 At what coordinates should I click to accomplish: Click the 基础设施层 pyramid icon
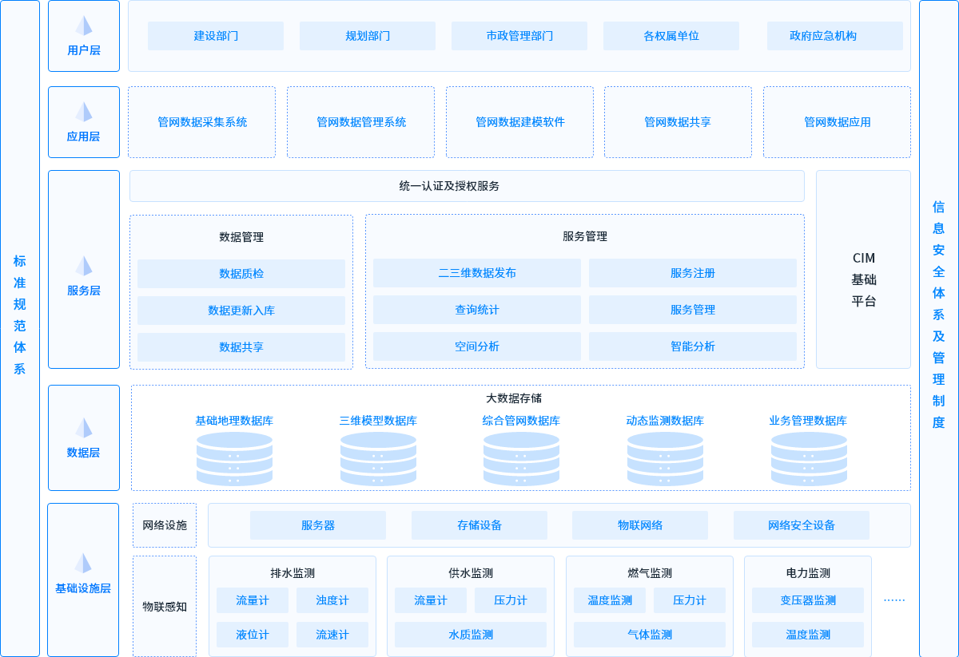pyautogui.click(x=83, y=564)
